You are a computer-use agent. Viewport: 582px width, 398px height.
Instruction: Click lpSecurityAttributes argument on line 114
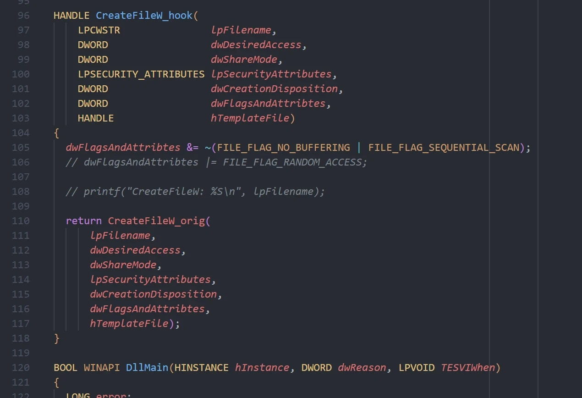(150, 280)
